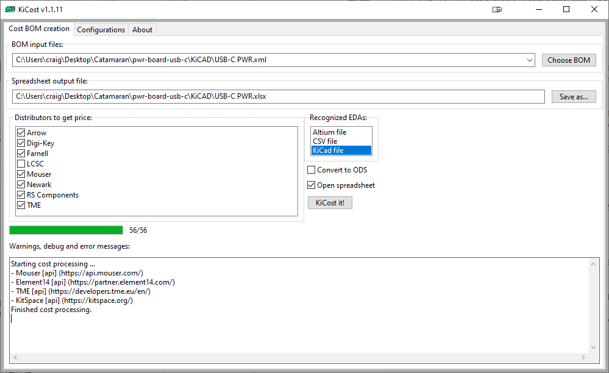Image resolution: width=609 pixels, height=373 pixels.
Task: Click the Choose BOM button
Action: pos(569,60)
